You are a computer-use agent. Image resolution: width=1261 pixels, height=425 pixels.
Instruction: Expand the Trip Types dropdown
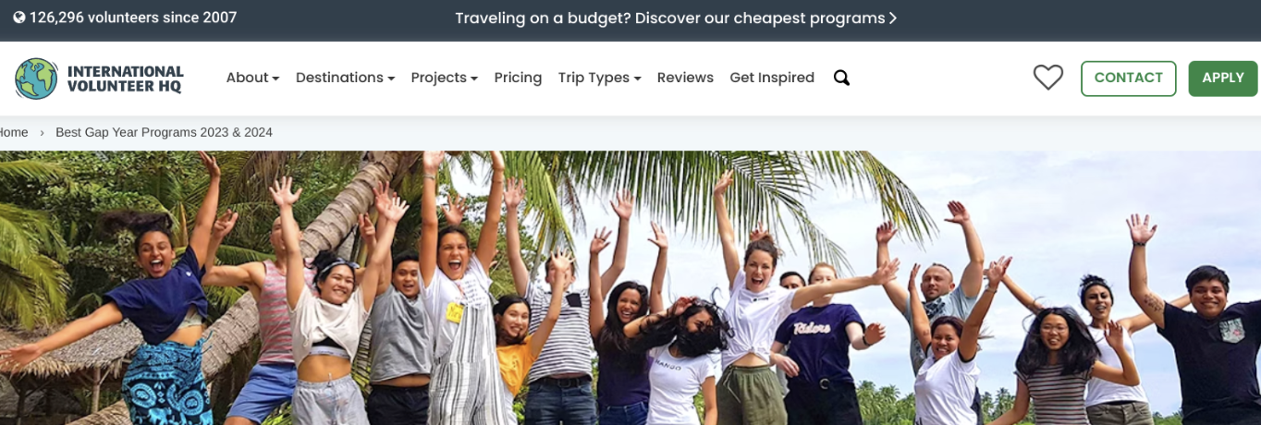pyautogui.click(x=599, y=78)
